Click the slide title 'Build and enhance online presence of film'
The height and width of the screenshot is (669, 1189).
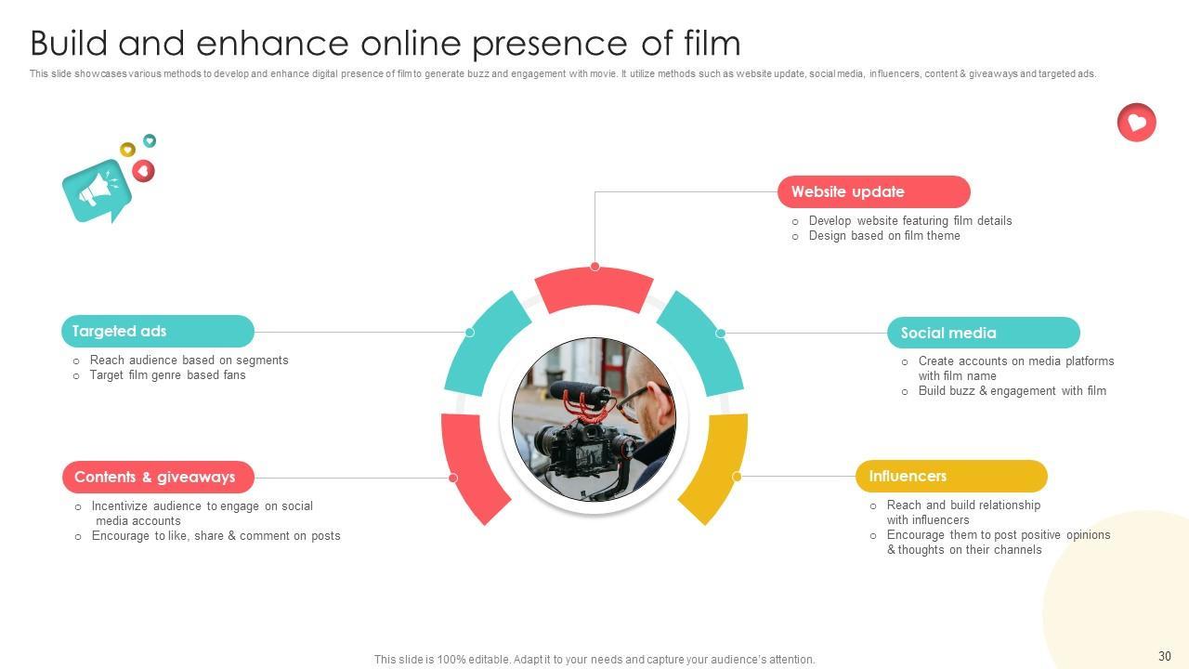pos(385,44)
